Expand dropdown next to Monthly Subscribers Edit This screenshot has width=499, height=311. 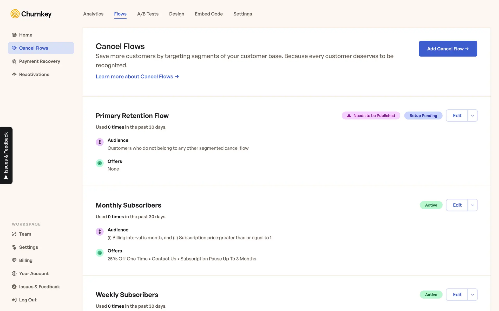click(x=472, y=205)
